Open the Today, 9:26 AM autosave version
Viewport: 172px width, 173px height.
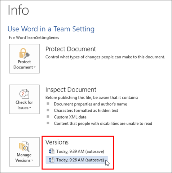(76, 160)
